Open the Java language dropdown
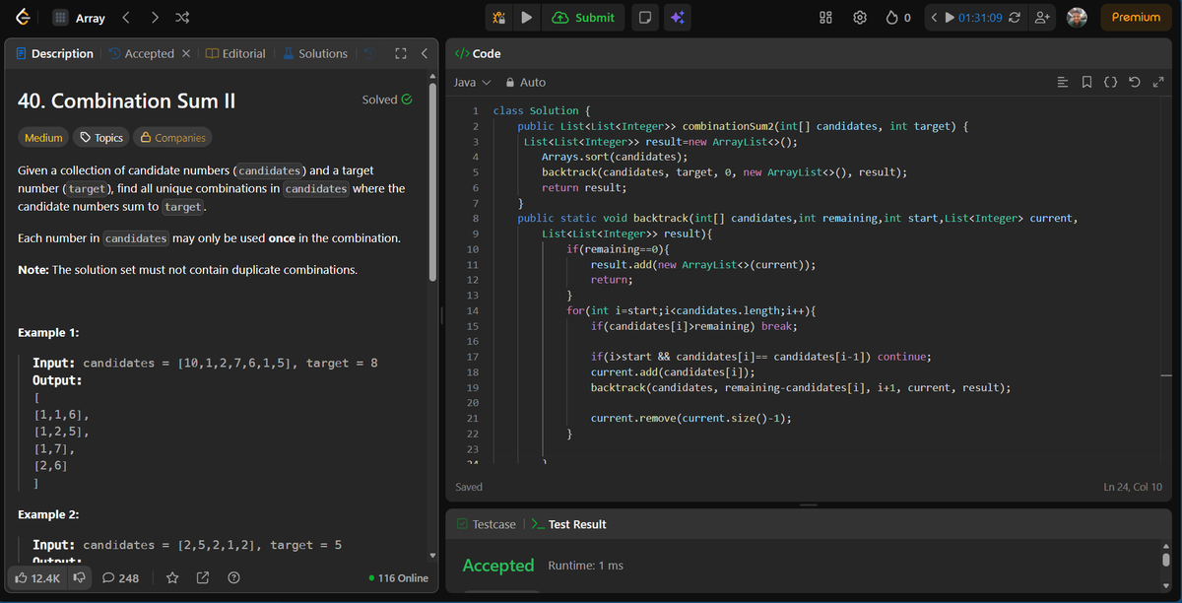Screen dimensions: 1182x603 click(x=472, y=83)
